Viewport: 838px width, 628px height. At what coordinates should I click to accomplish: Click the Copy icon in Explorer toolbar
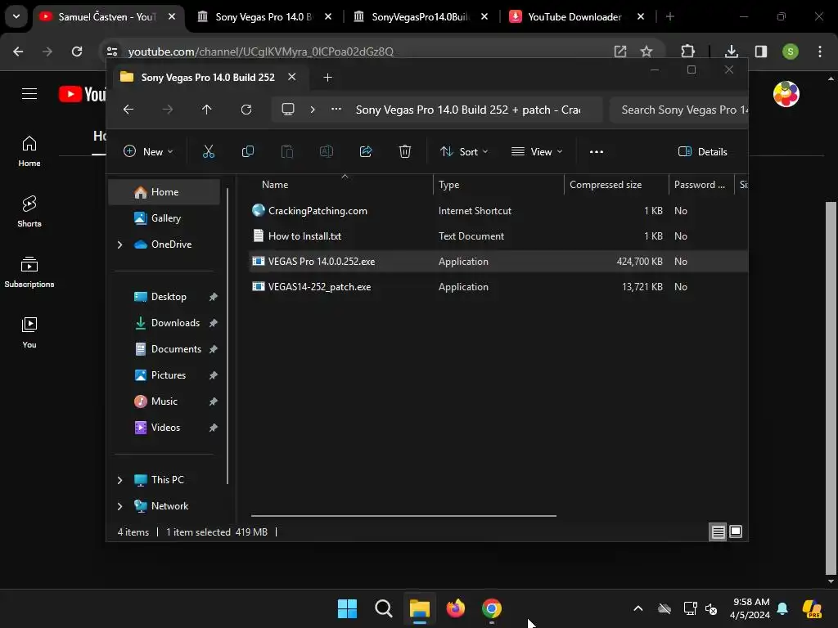pyautogui.click(x=247, y=151)
